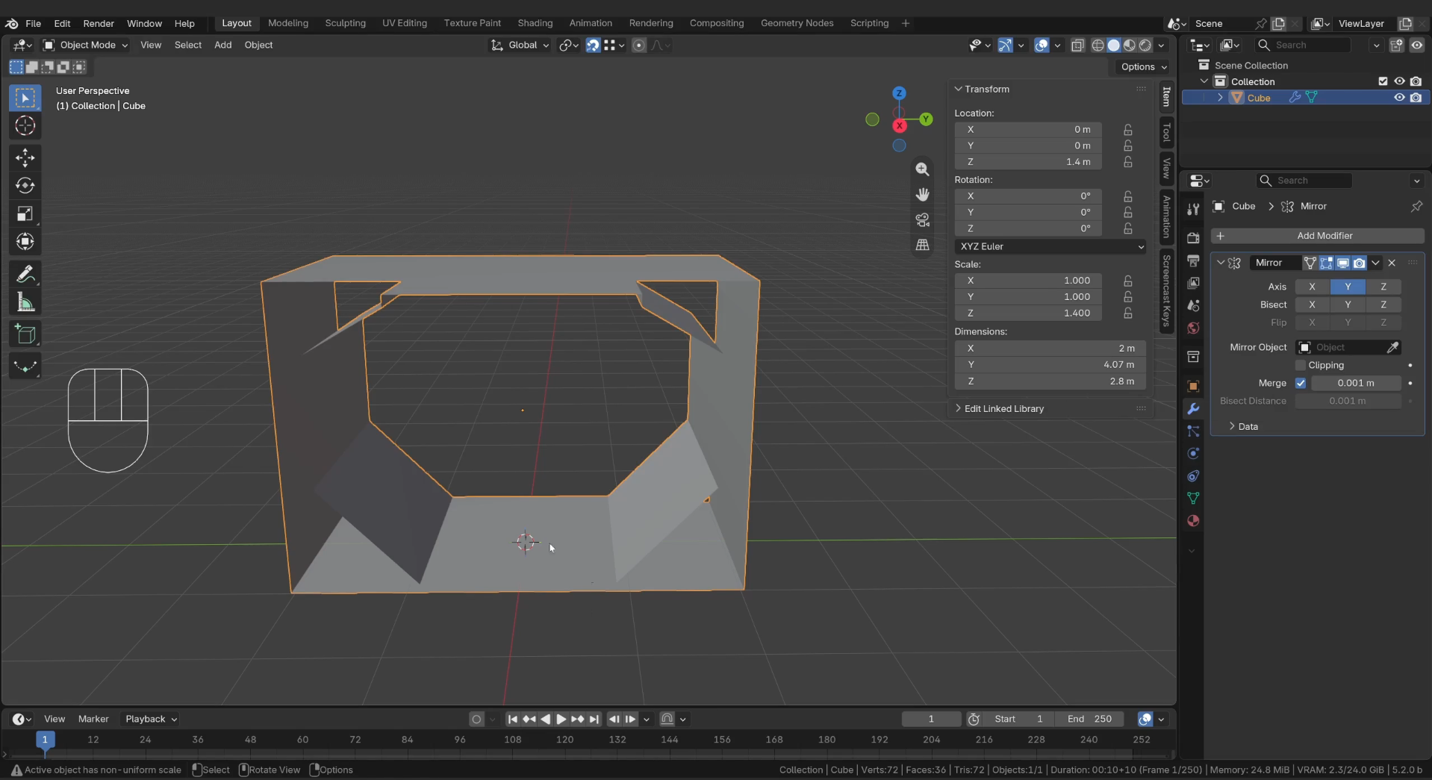Image resolution: width=1432 pixels, height=780 pixels.
Task: Toggle camera view in viewport
Action: pyautogui.click(x=923, y=219)
